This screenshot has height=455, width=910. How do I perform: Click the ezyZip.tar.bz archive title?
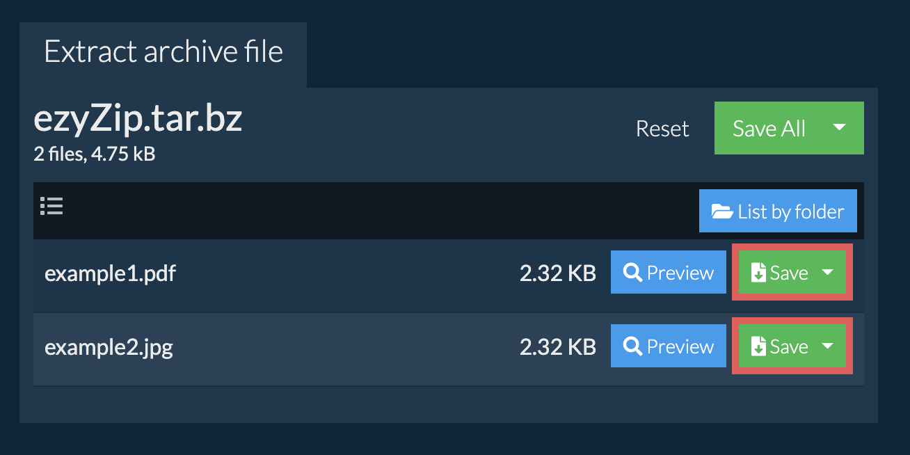pyautogui.click(x=138, y=120)
